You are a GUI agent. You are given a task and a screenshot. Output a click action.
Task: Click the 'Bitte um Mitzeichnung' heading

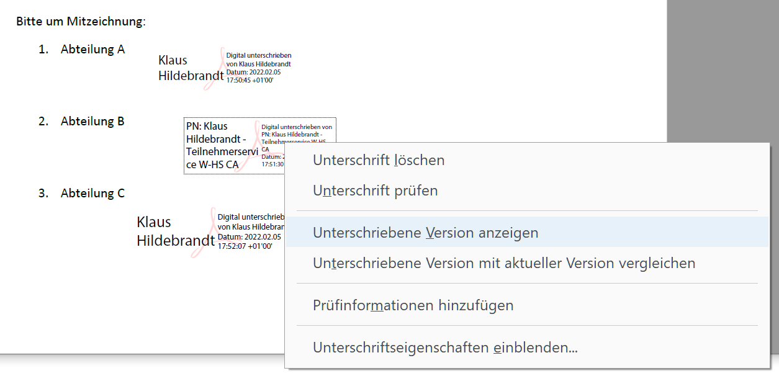pos(81,22)
